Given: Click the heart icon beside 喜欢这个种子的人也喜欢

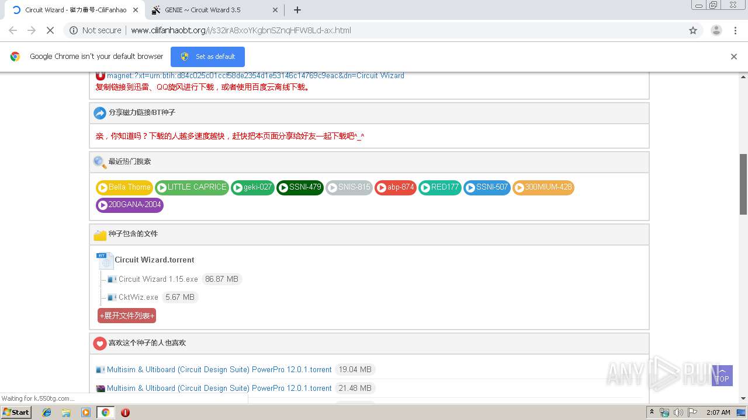Looking at the screenshot, I should (x=100, y=344).
